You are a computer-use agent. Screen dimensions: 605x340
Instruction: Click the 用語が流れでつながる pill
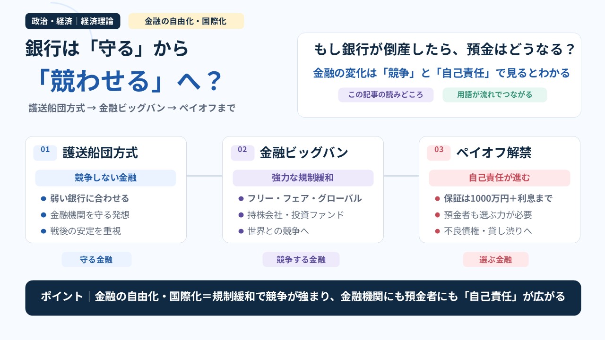[x=494, y=94]
